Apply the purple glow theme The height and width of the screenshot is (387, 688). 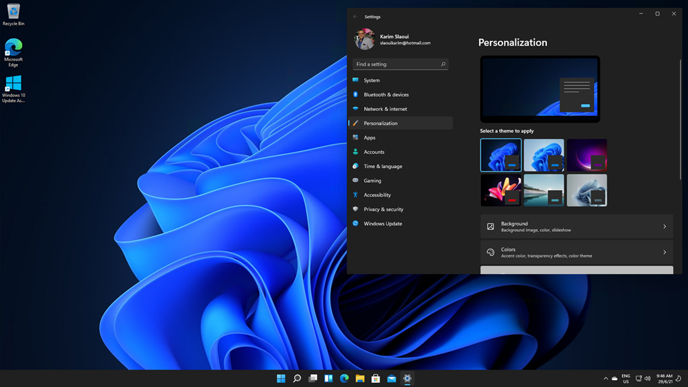tap(587, 155)
